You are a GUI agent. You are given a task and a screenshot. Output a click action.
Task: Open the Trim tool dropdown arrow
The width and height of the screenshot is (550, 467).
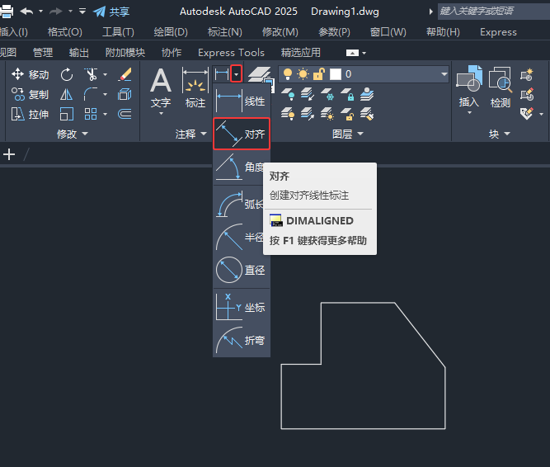106,74
